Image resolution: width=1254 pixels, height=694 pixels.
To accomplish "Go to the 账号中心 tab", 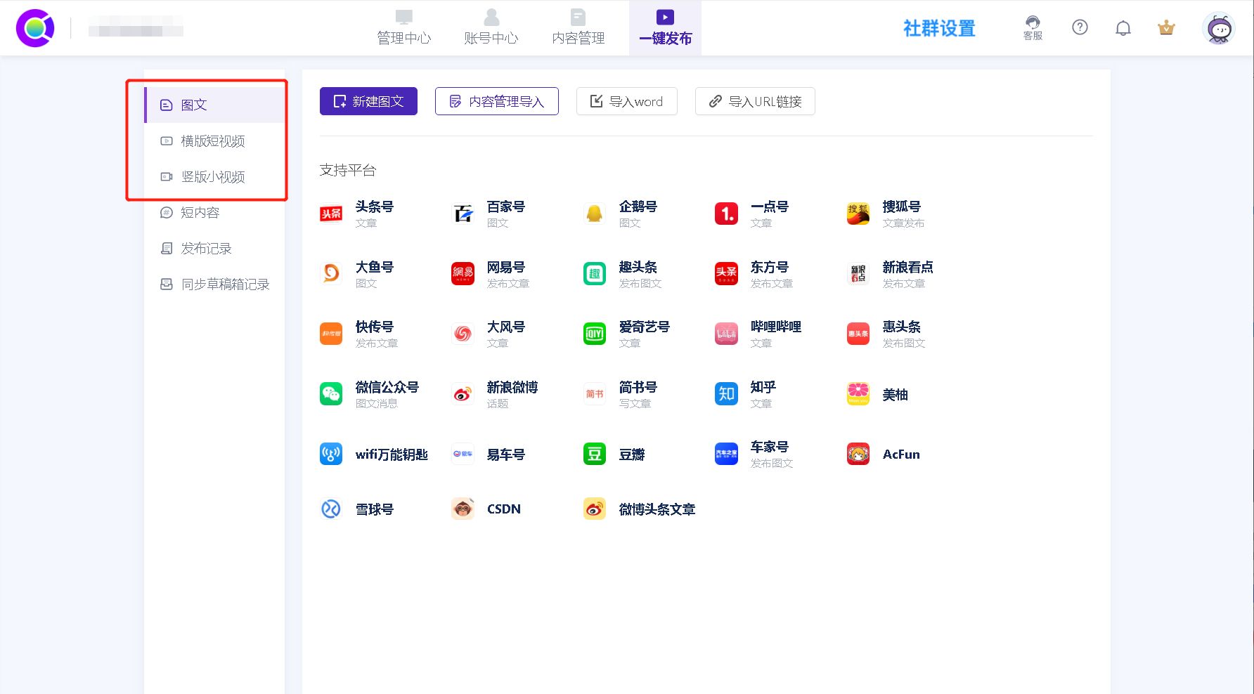I will click(x=491, y=28).
